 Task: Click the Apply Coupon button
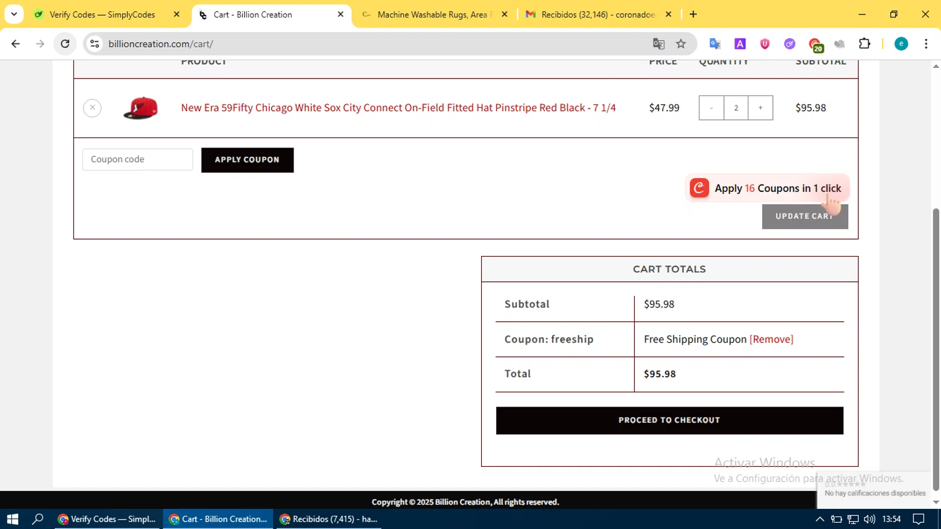(x=247, y=160)
